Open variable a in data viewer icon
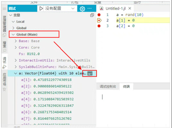The width and height of the screenshot is (172, 128). pos(90,73)
